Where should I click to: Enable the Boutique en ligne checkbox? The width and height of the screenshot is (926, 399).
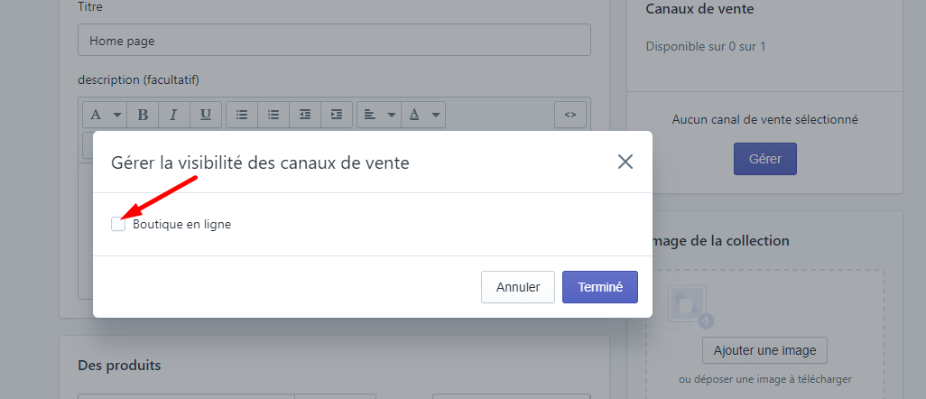[x=118, y=224]
